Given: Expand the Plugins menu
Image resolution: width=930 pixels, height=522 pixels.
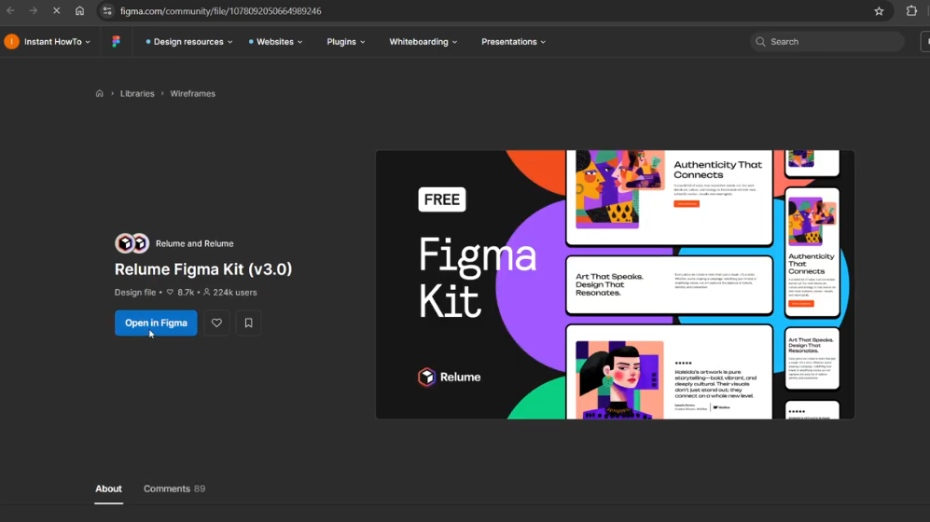Looking at the screenshot, I should (346, 41).
